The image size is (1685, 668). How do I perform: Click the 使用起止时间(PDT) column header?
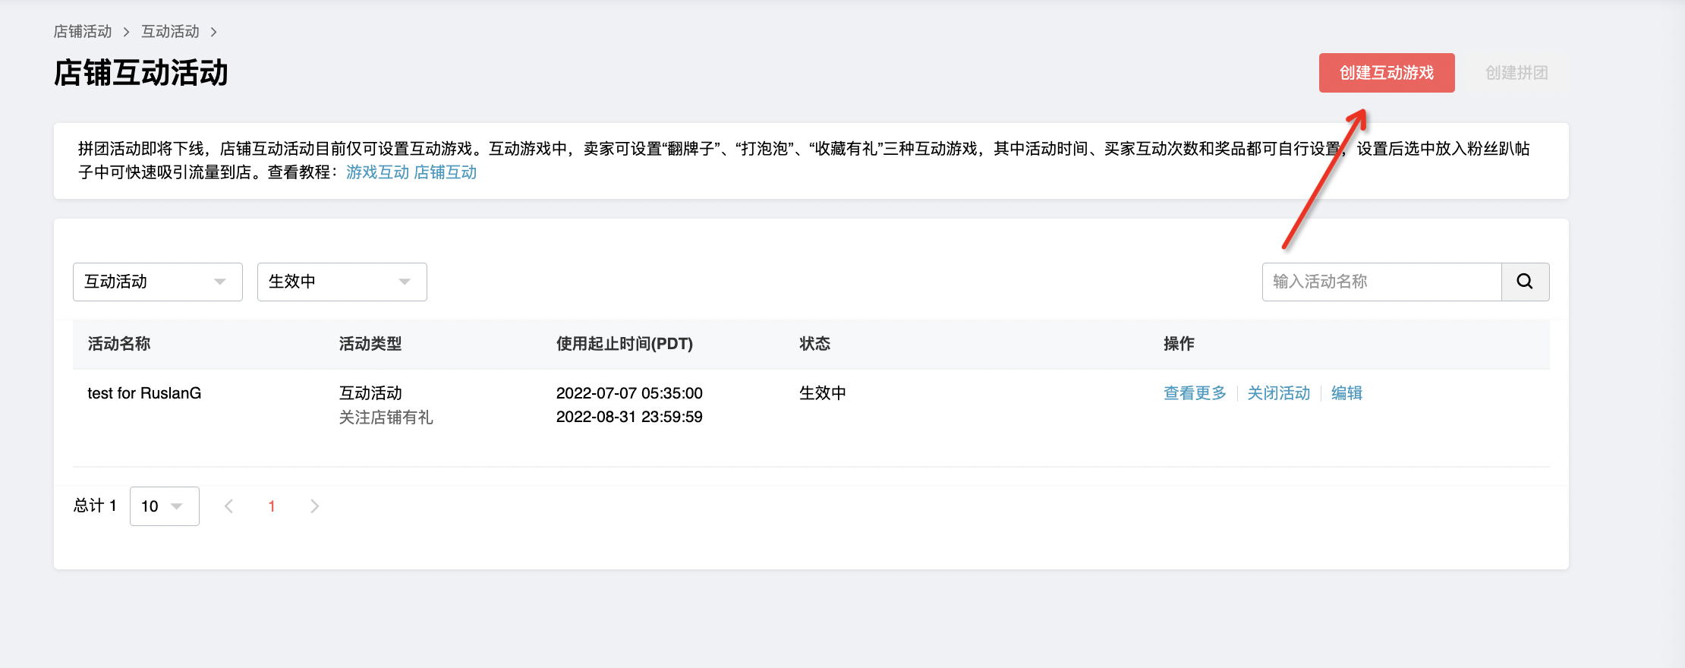(x=624, y=344)
